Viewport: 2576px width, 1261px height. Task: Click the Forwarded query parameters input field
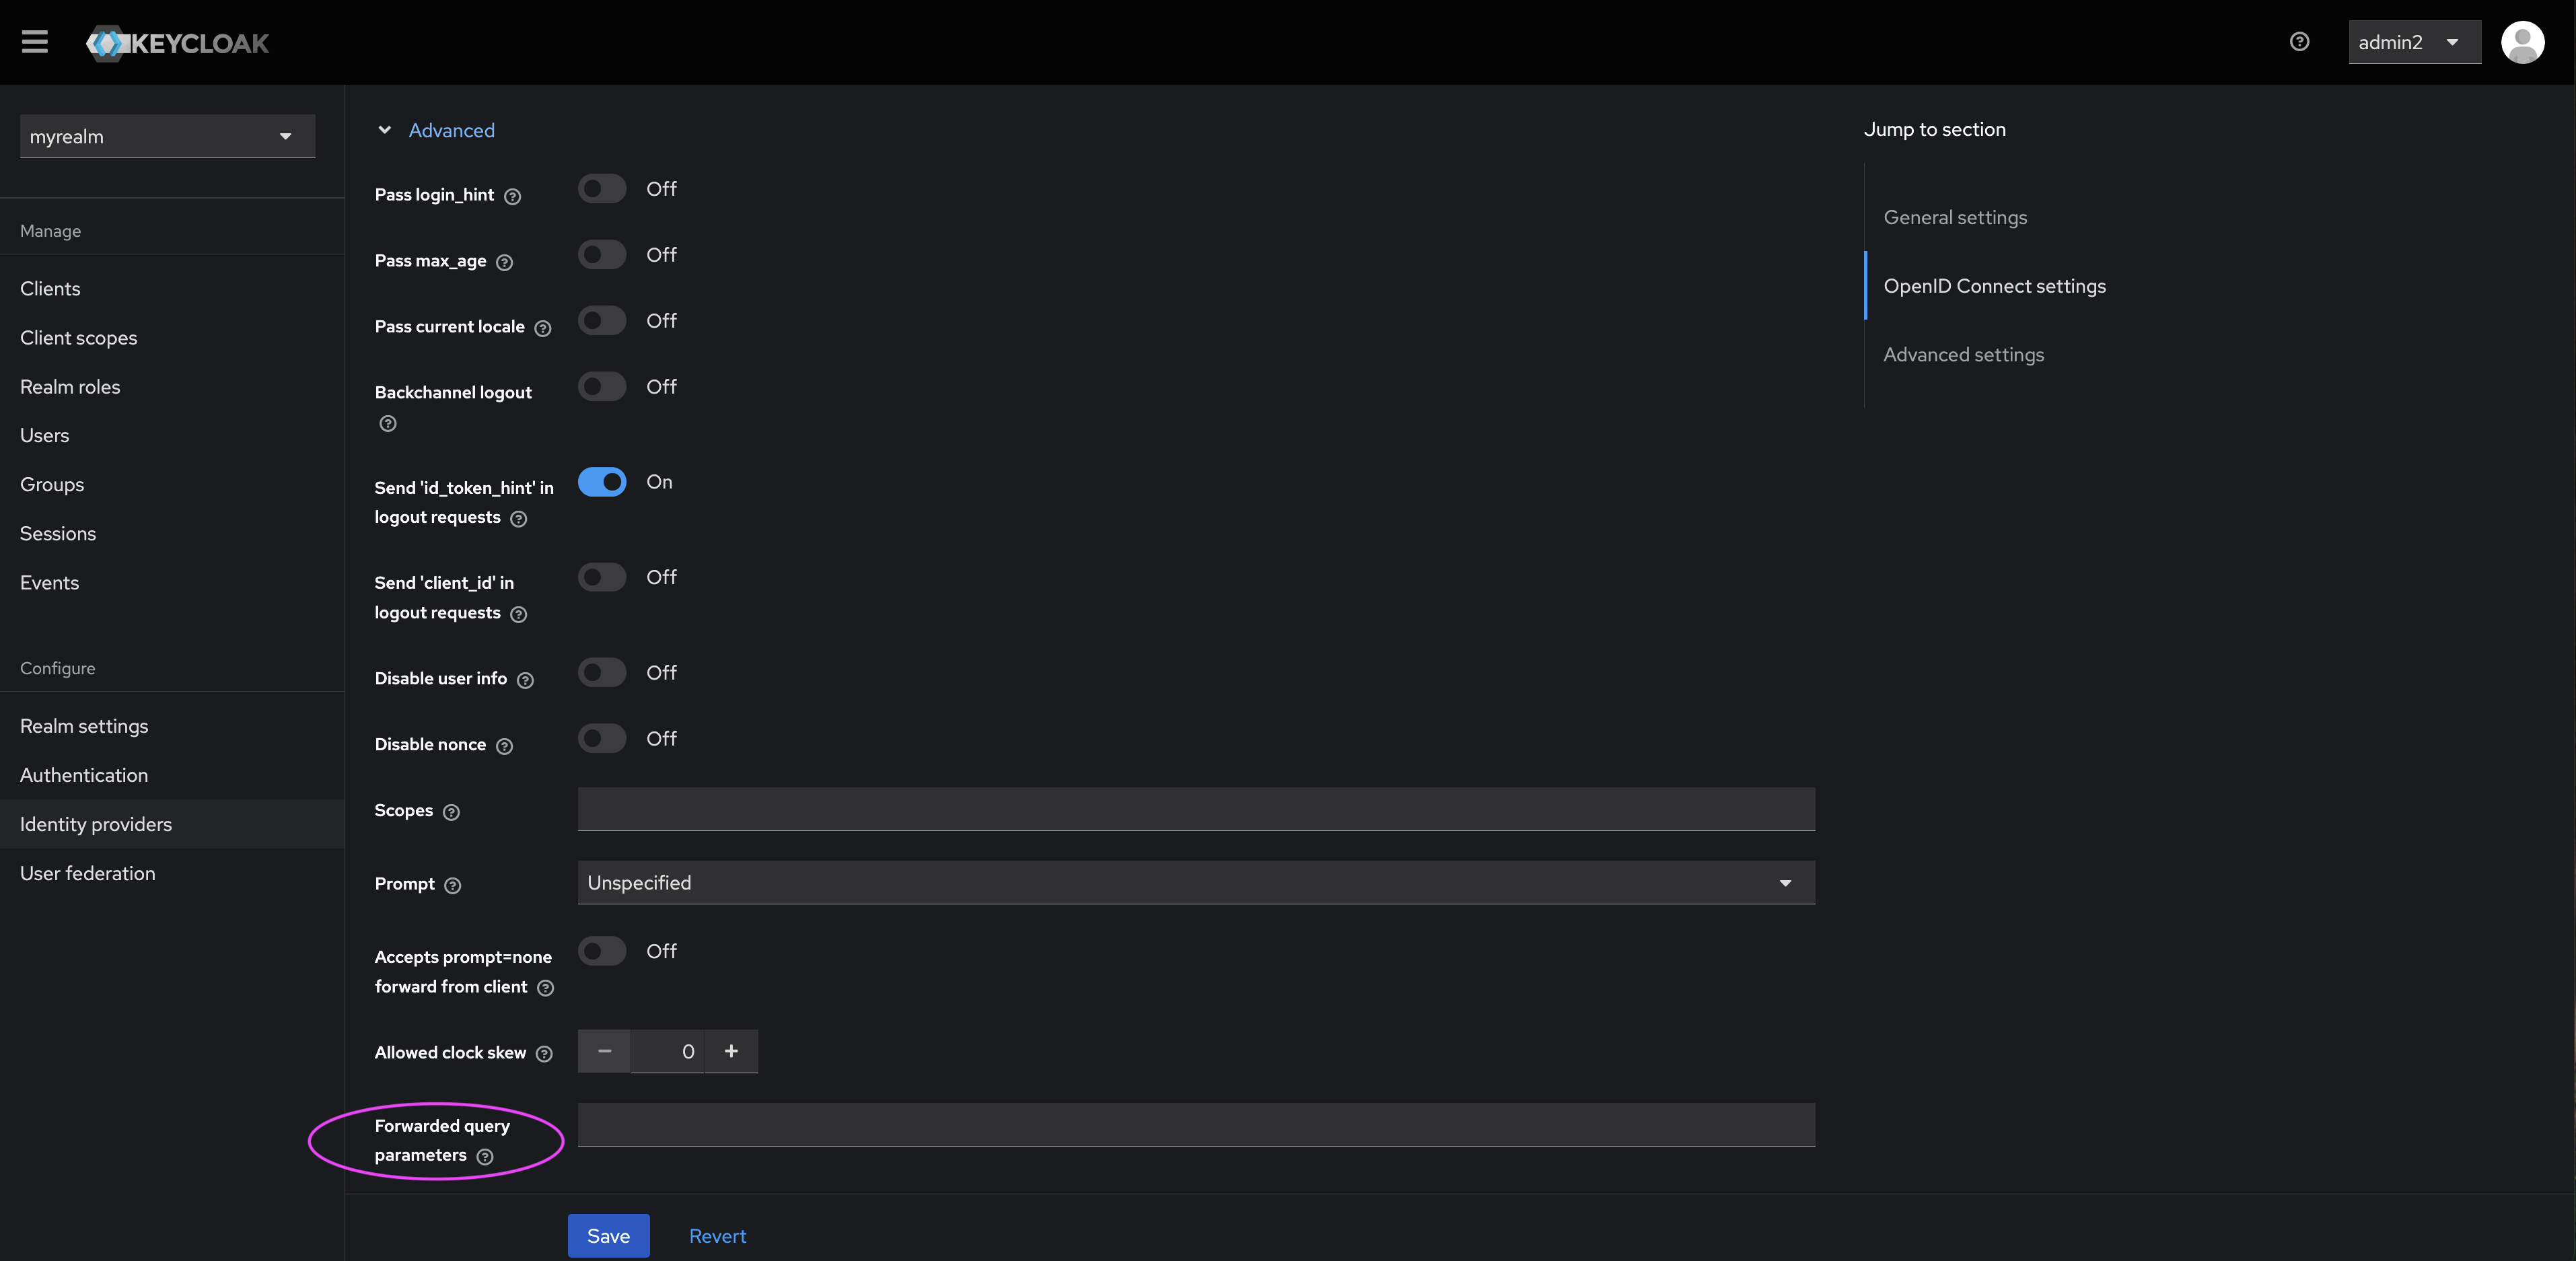point(1194,1123)
